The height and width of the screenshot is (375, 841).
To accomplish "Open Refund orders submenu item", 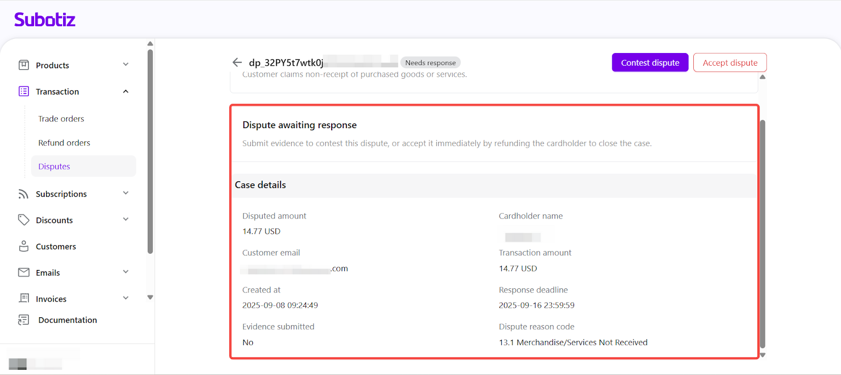I will (64, 143).
